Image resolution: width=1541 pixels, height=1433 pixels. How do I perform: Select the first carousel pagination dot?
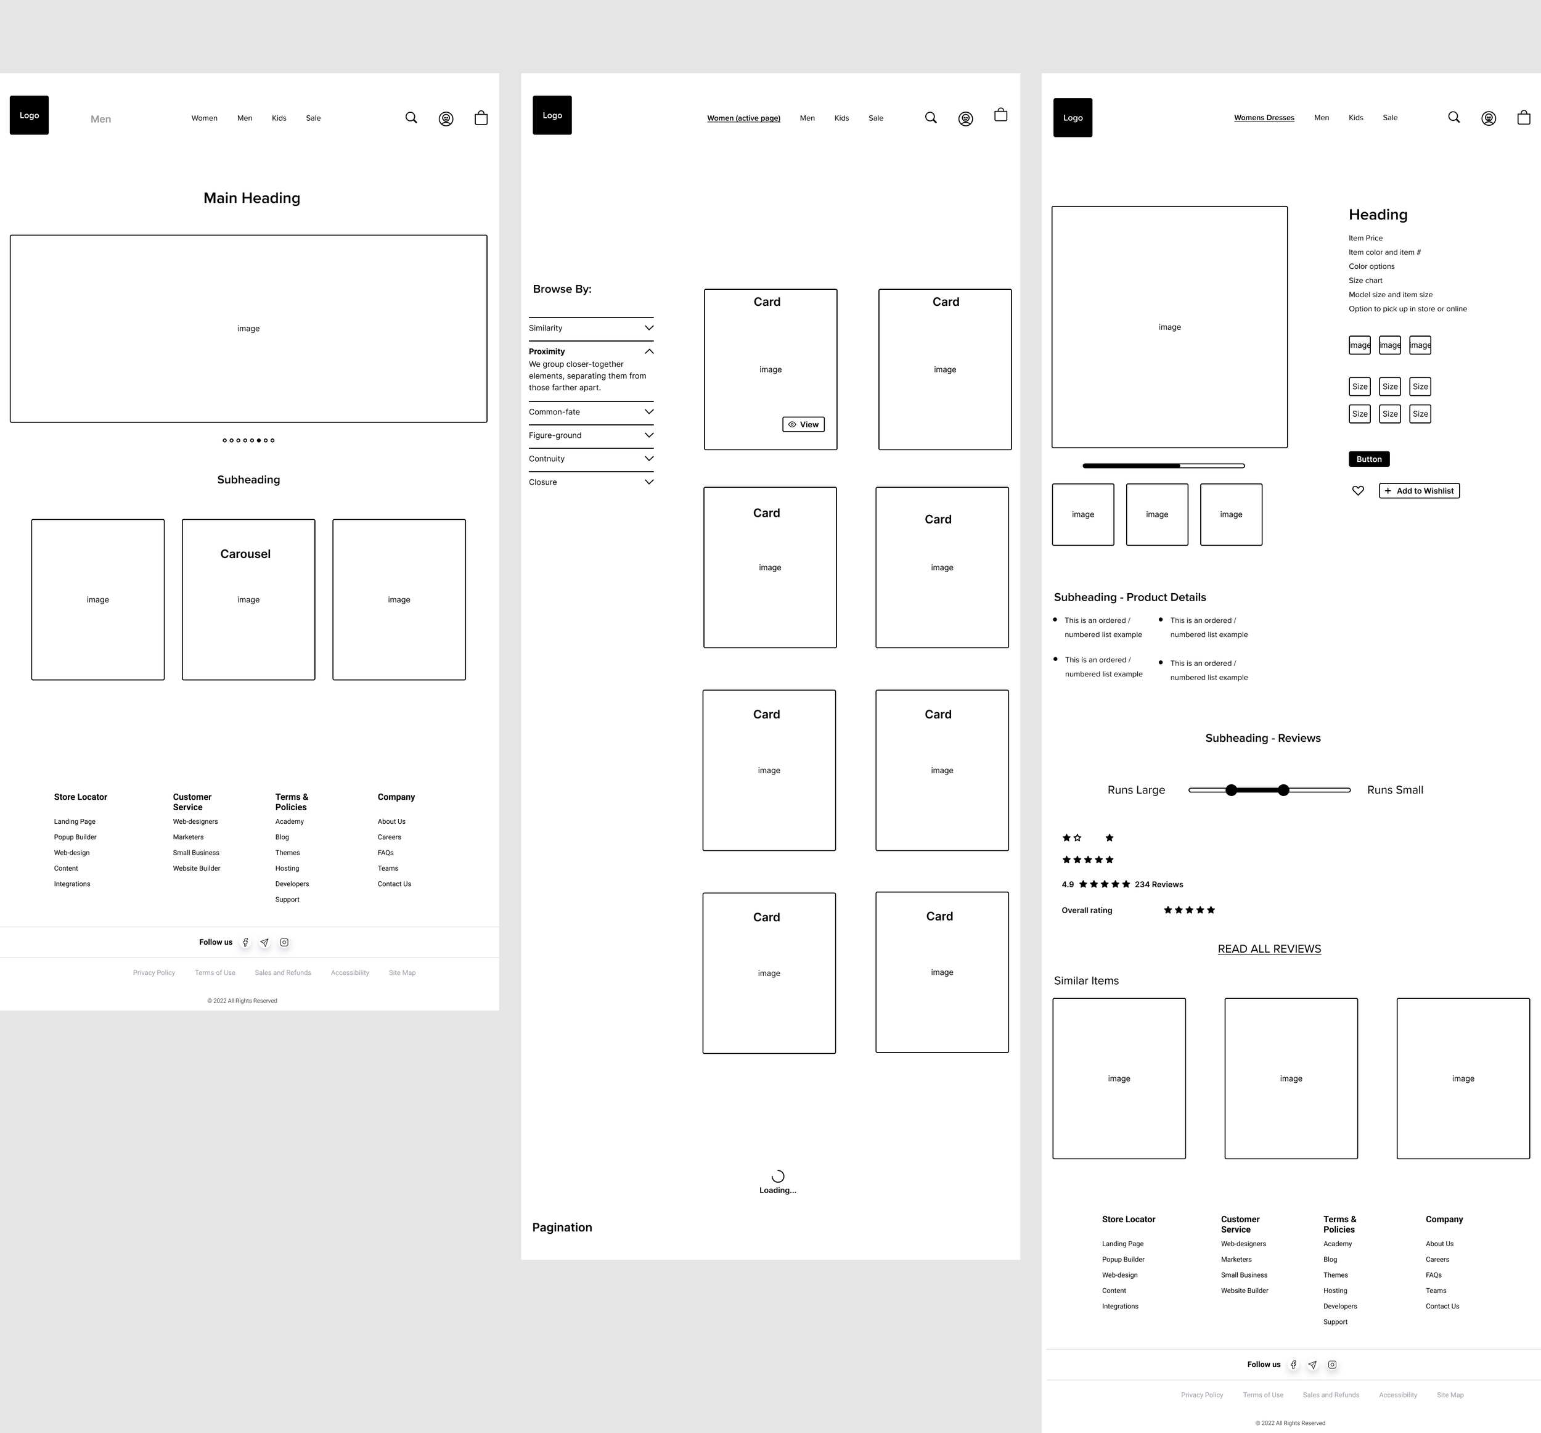point(225,440)
